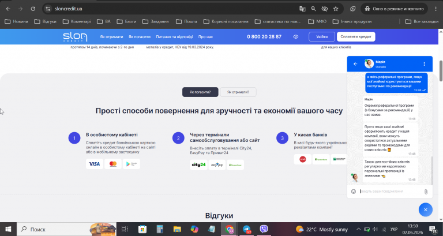Click the Mastercard payment logo

pyautogui.click(x=113, y=164)
